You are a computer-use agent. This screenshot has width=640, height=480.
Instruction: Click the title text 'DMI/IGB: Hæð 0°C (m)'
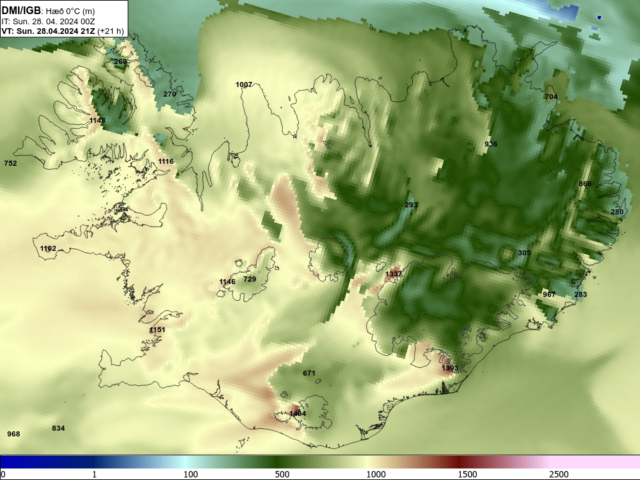48,11
